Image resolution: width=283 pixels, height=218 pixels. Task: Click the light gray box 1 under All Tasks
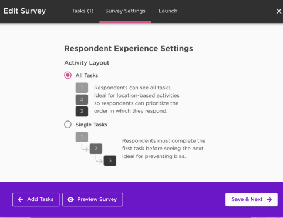click(82, 88)
